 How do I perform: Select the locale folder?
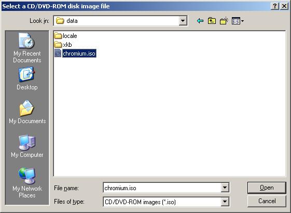pos(66,35)
